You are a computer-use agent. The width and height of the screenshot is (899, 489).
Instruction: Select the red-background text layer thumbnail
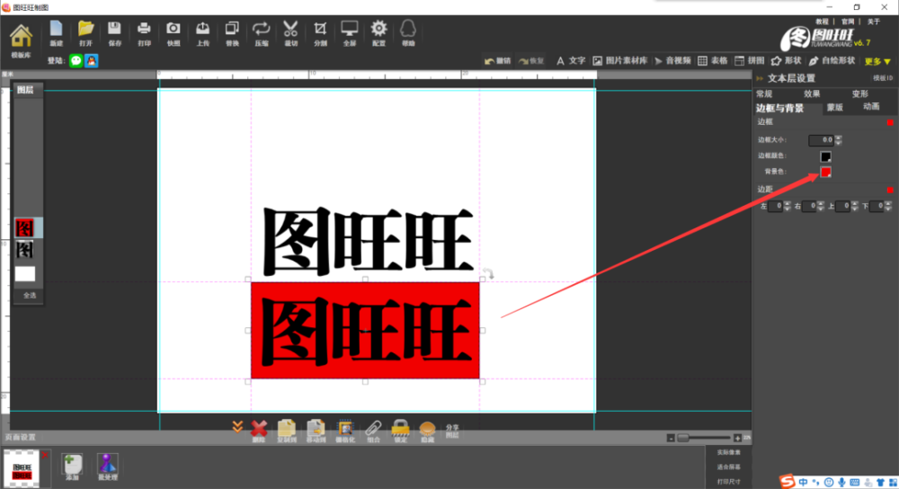pos(24,228)
